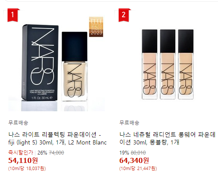Click the 무료배송 label on second product

point(130,123)
